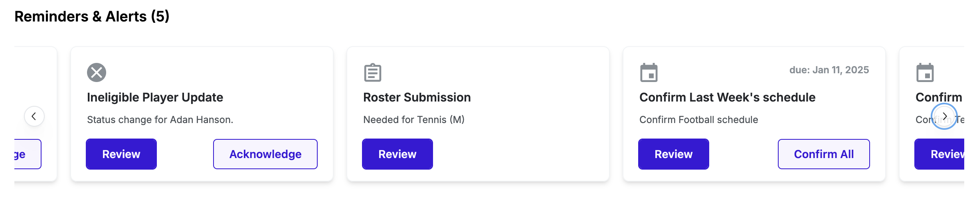This screenshot has width=977, height=215.
Task: Click the Reminders & Alerts (5) heading
Action: coord(92,16)
